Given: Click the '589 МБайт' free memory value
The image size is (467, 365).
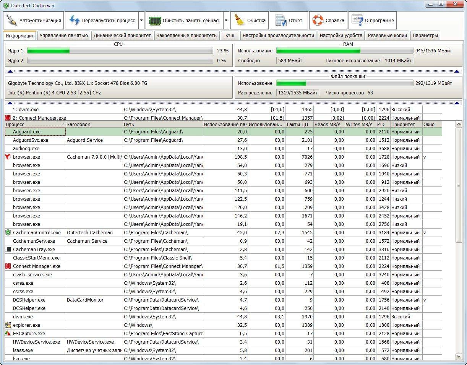Looking at the screenshot, I should pyautogui.click(x=290, y=60).
